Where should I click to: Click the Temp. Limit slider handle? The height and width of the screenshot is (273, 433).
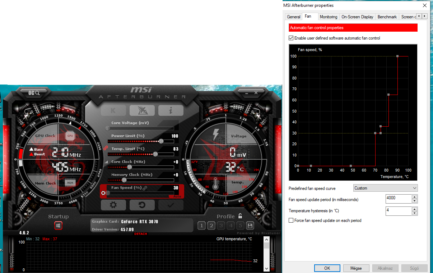pyautogui.click(x=155, y=154)
